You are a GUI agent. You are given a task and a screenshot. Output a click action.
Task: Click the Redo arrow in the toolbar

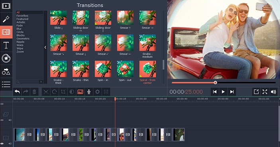click(x=26, y=92)
